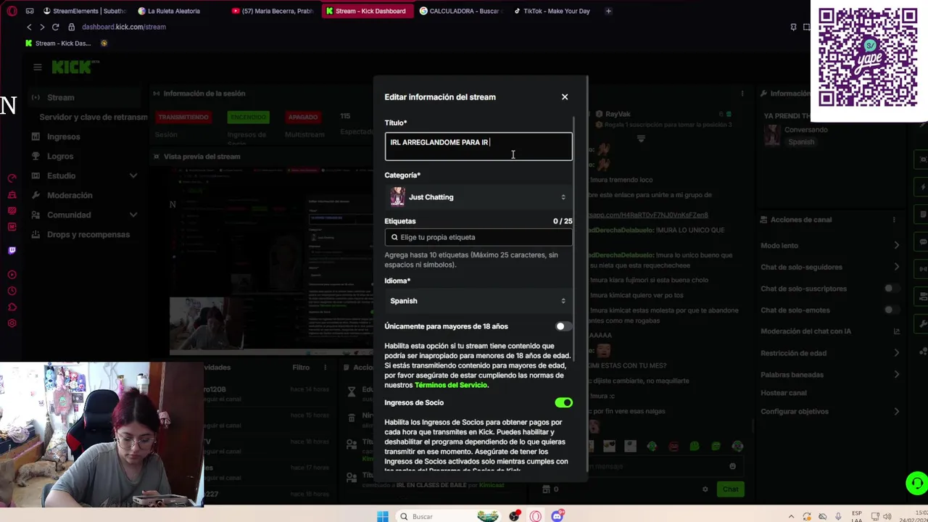This screenshot has width=928, height=522.
Task: Reload the page
Action: point(55,27)
